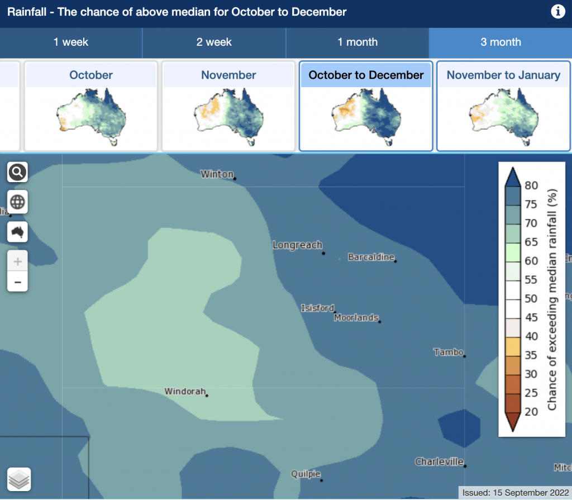Open the November to January period card
The width and height of the screenshot is (572, 500).
click(503, 74)
